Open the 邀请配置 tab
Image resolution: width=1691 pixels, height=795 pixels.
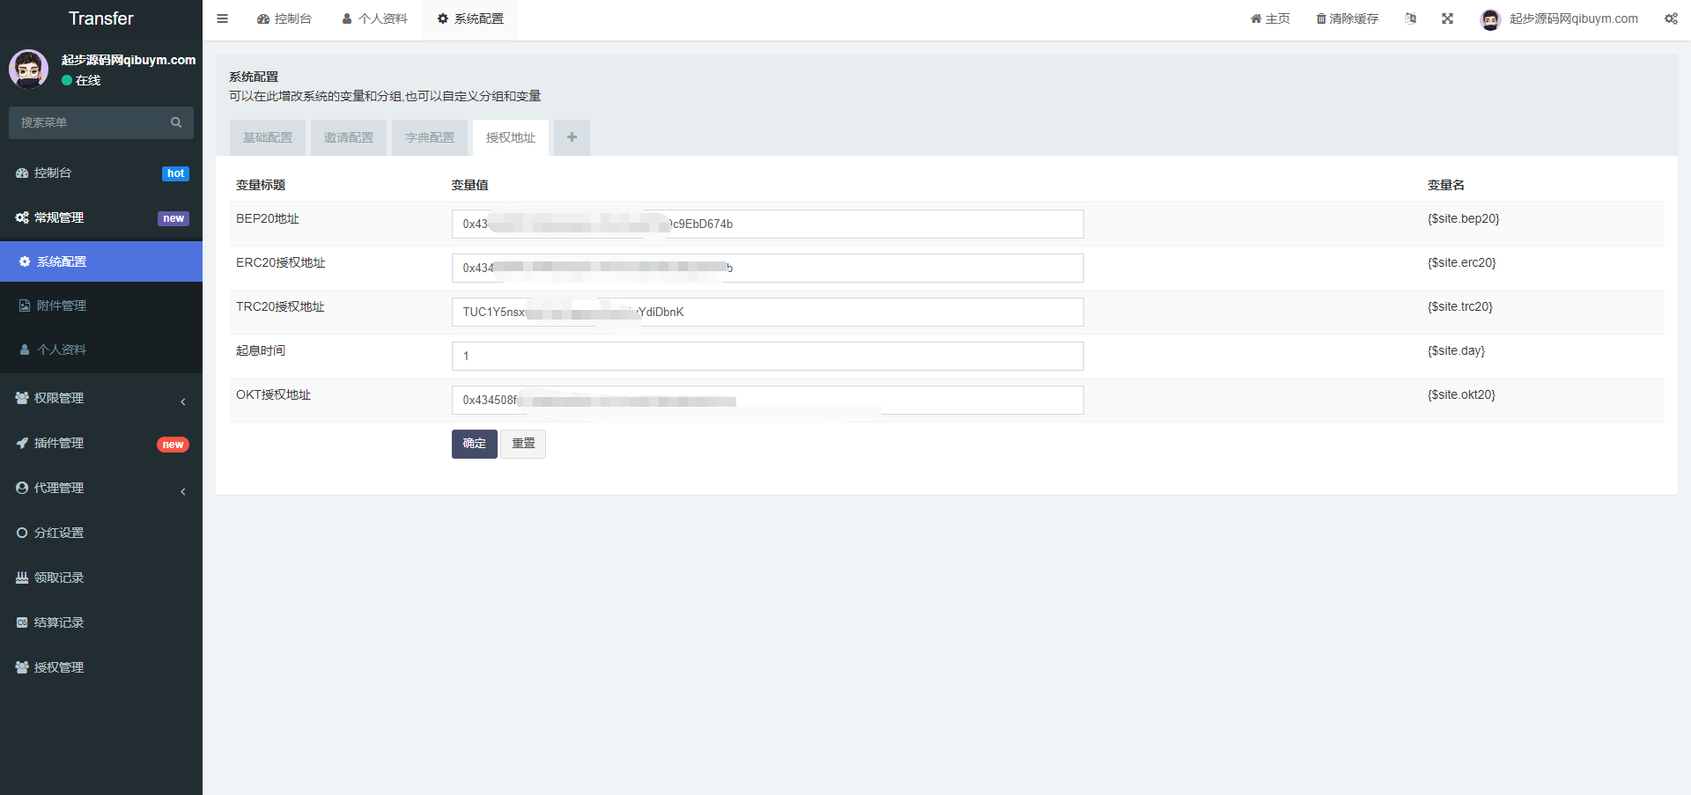click(349, 137)
